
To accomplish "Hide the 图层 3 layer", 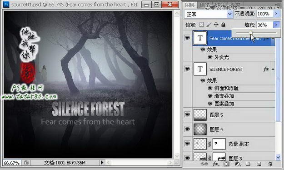I will tap(187, 158).
